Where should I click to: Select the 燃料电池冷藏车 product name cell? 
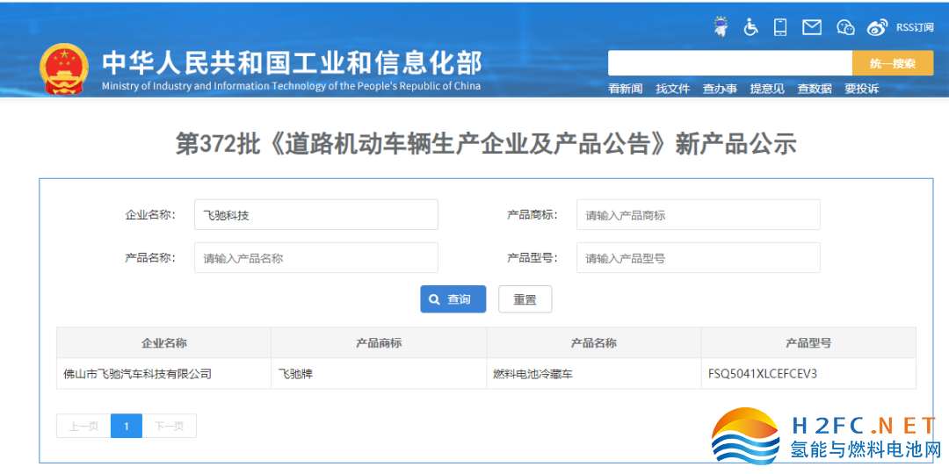tap(594, 374)
